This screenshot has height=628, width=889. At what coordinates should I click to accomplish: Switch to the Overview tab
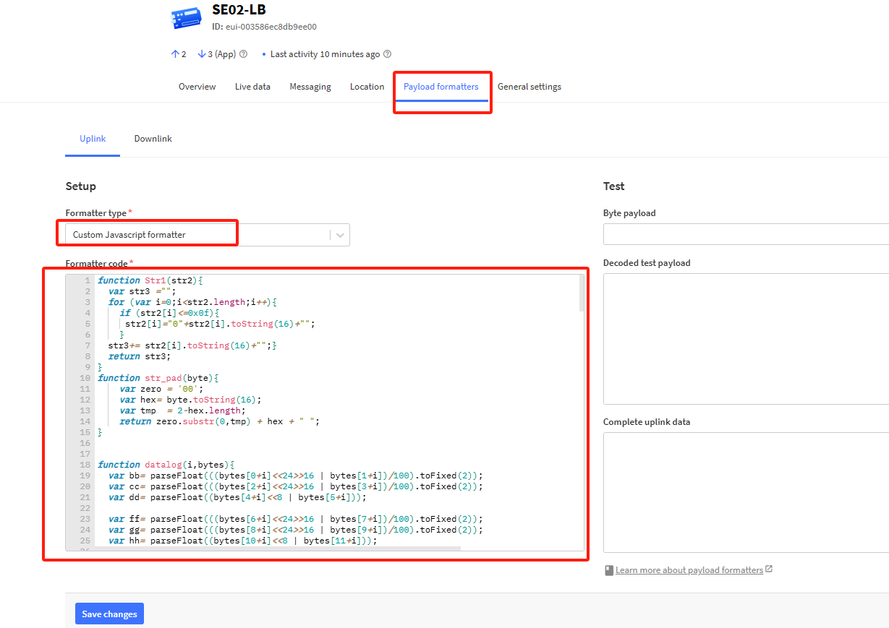[x=197, y=87]
